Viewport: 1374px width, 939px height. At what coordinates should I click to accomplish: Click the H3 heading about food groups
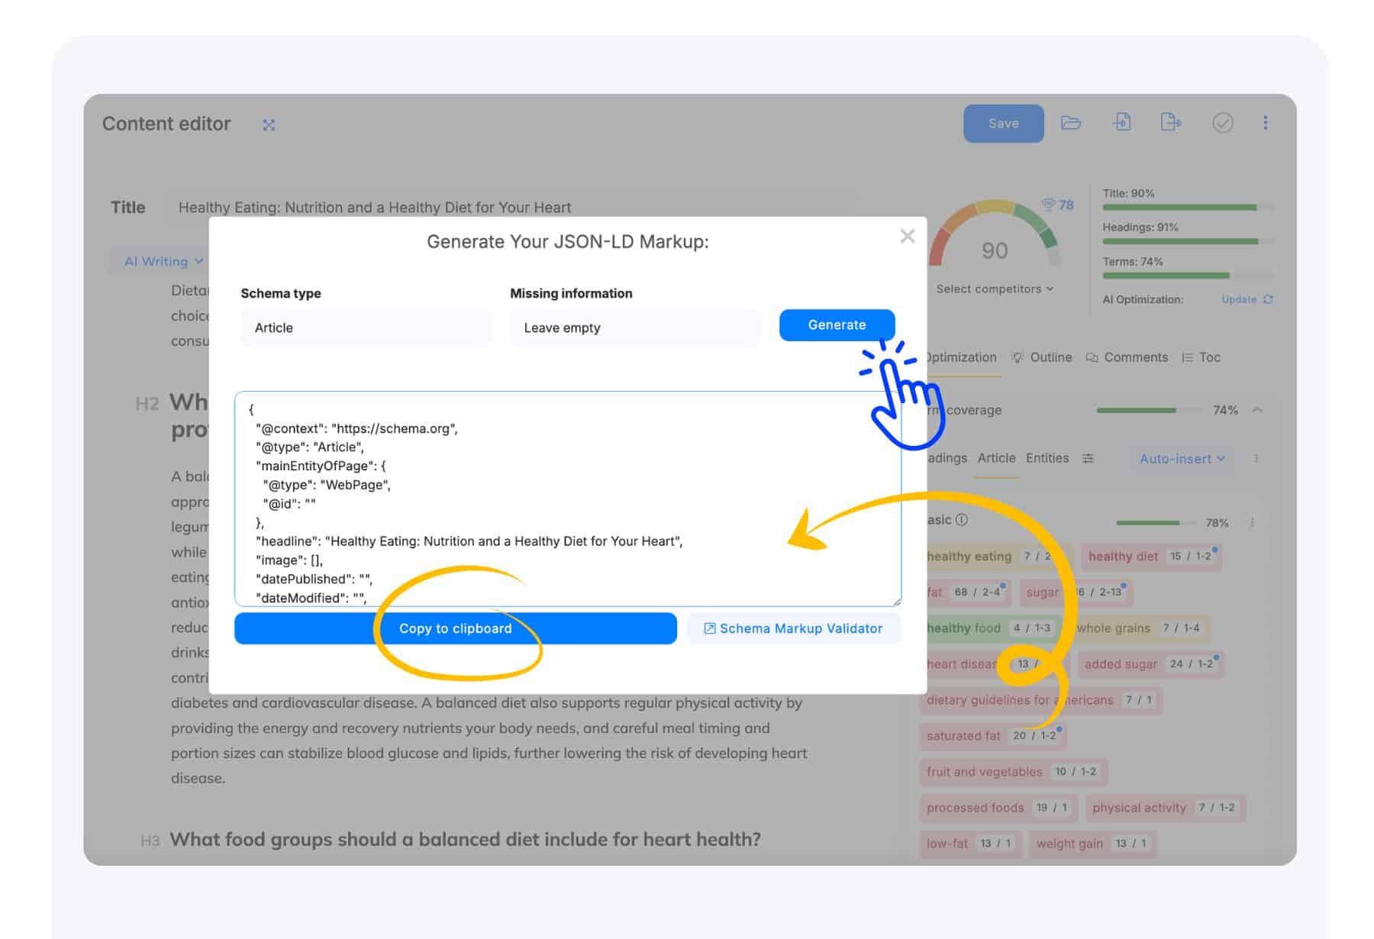pyautogui.click(x=465, y=840)
